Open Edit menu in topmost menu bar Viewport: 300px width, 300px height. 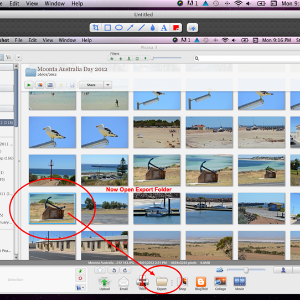[14, 3]
